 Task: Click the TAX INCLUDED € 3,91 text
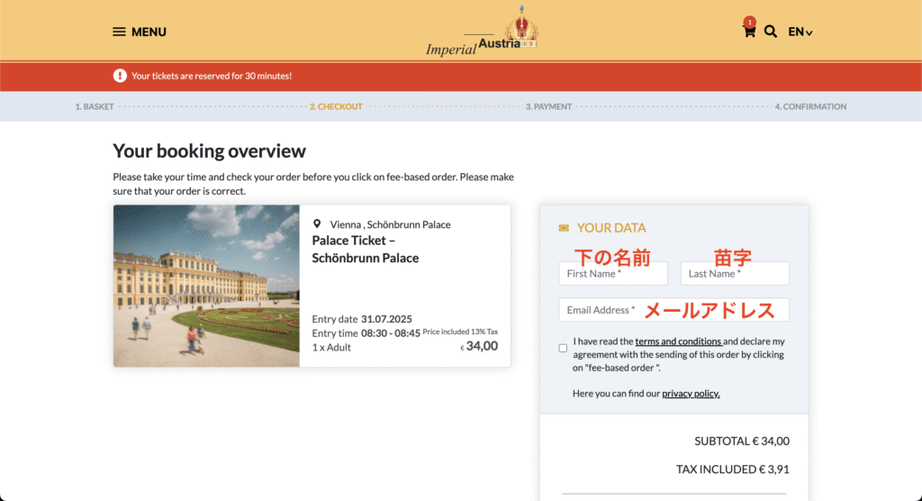click(733, 469)
